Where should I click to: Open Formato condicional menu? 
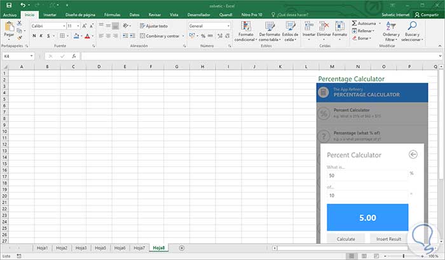(246, 31)
